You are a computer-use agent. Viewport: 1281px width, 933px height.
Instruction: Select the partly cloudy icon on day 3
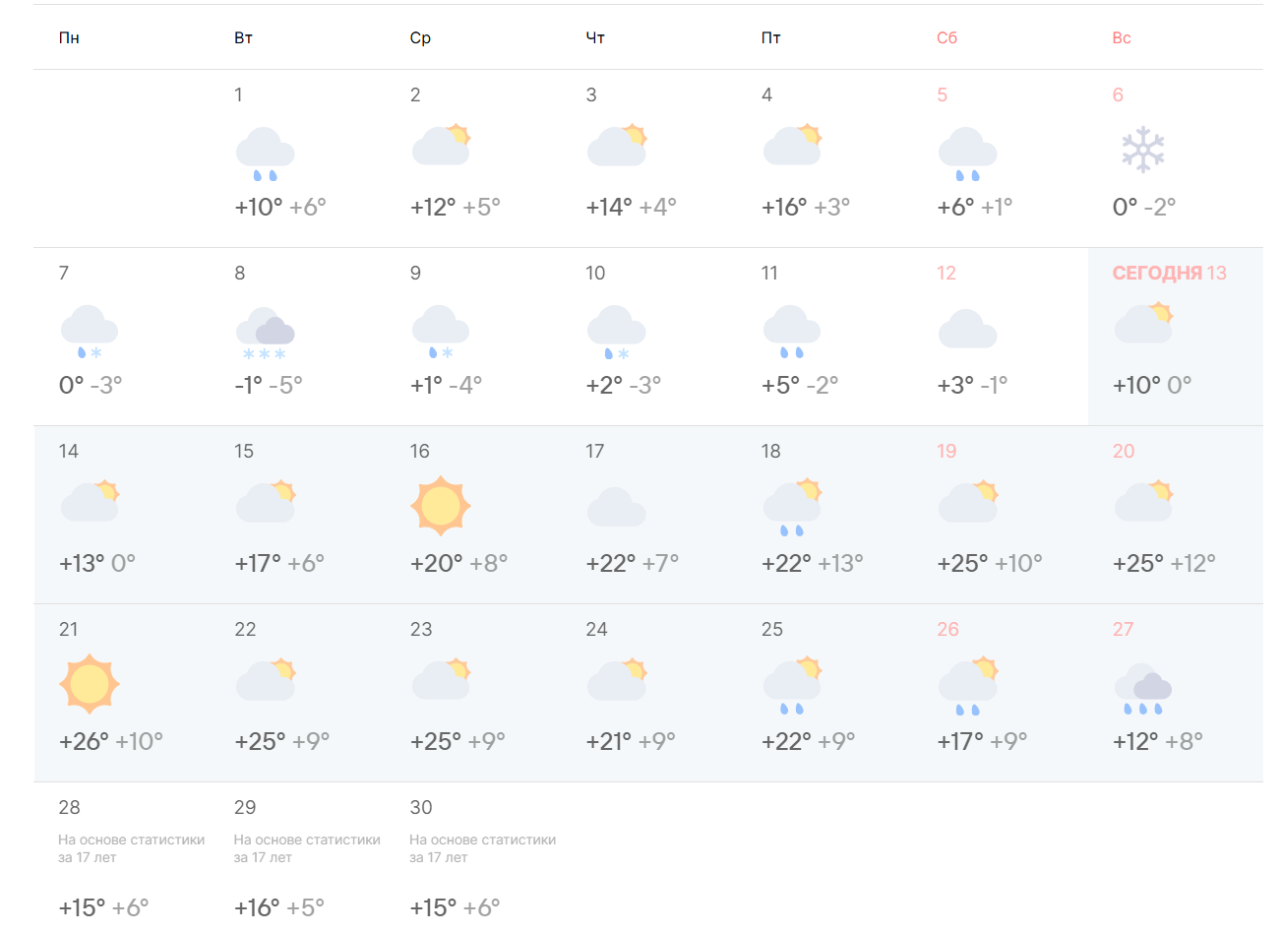click(617, 147)
